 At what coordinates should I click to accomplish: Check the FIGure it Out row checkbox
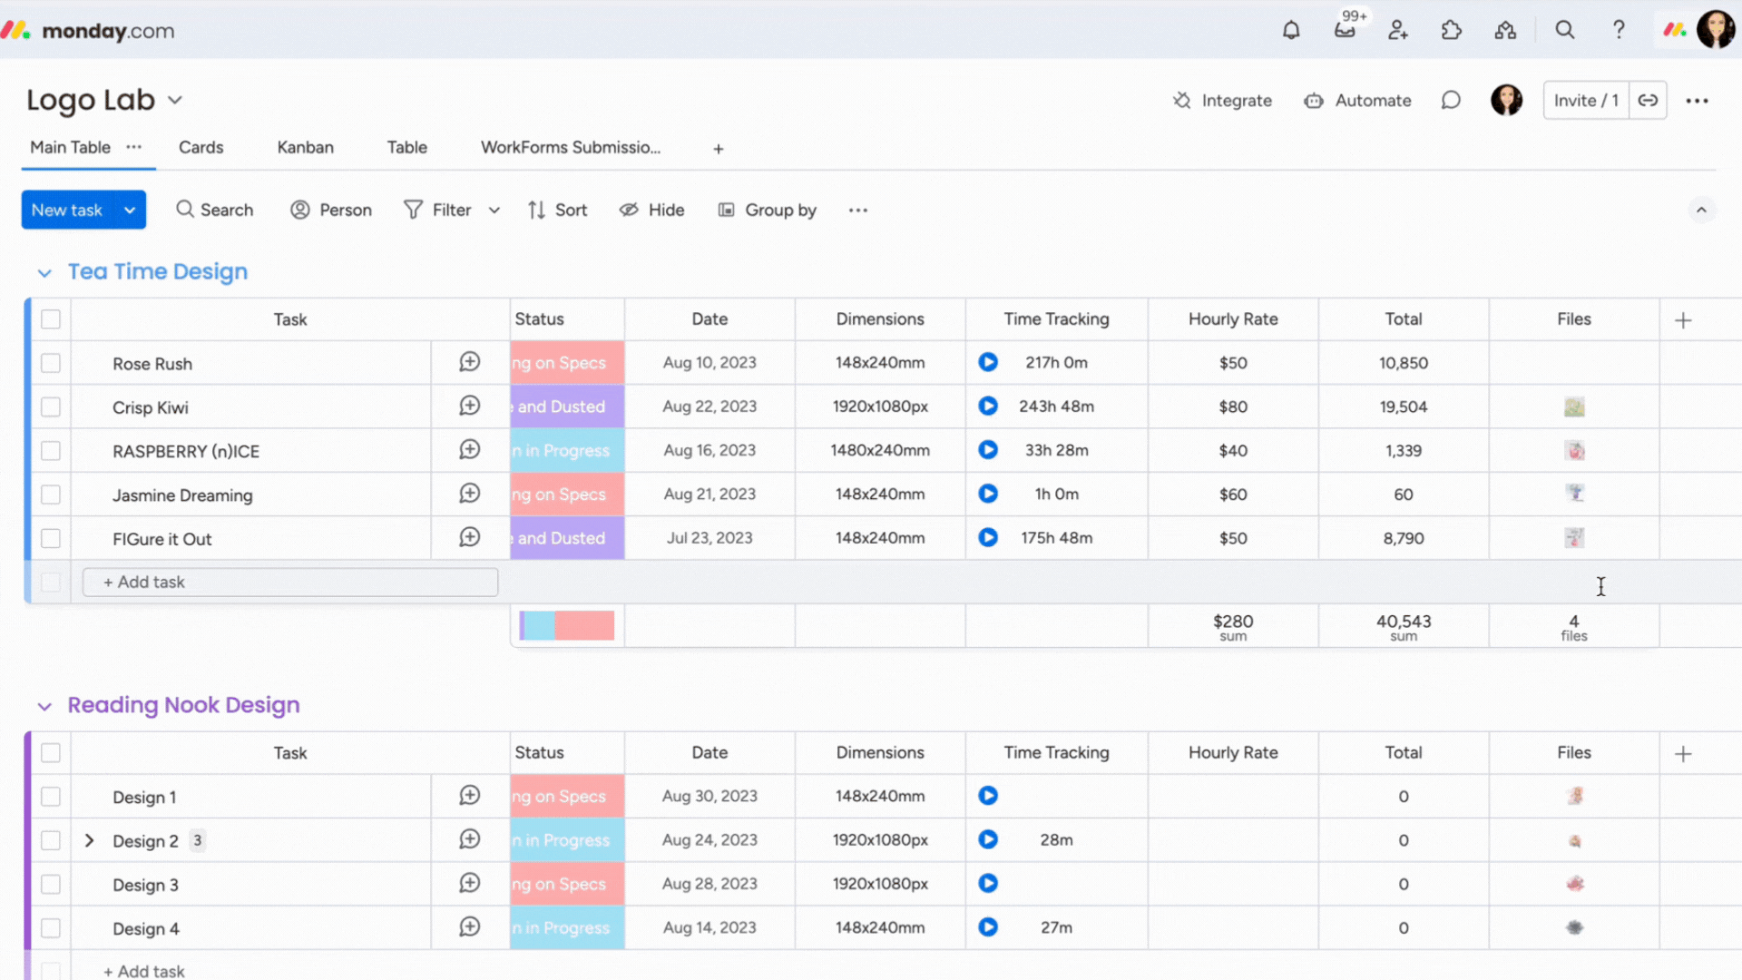[51, 538]
